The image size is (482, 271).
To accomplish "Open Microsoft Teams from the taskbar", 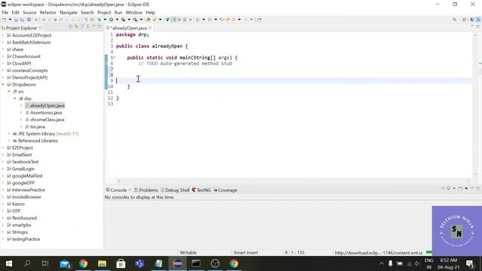I will tap(139, 263).
